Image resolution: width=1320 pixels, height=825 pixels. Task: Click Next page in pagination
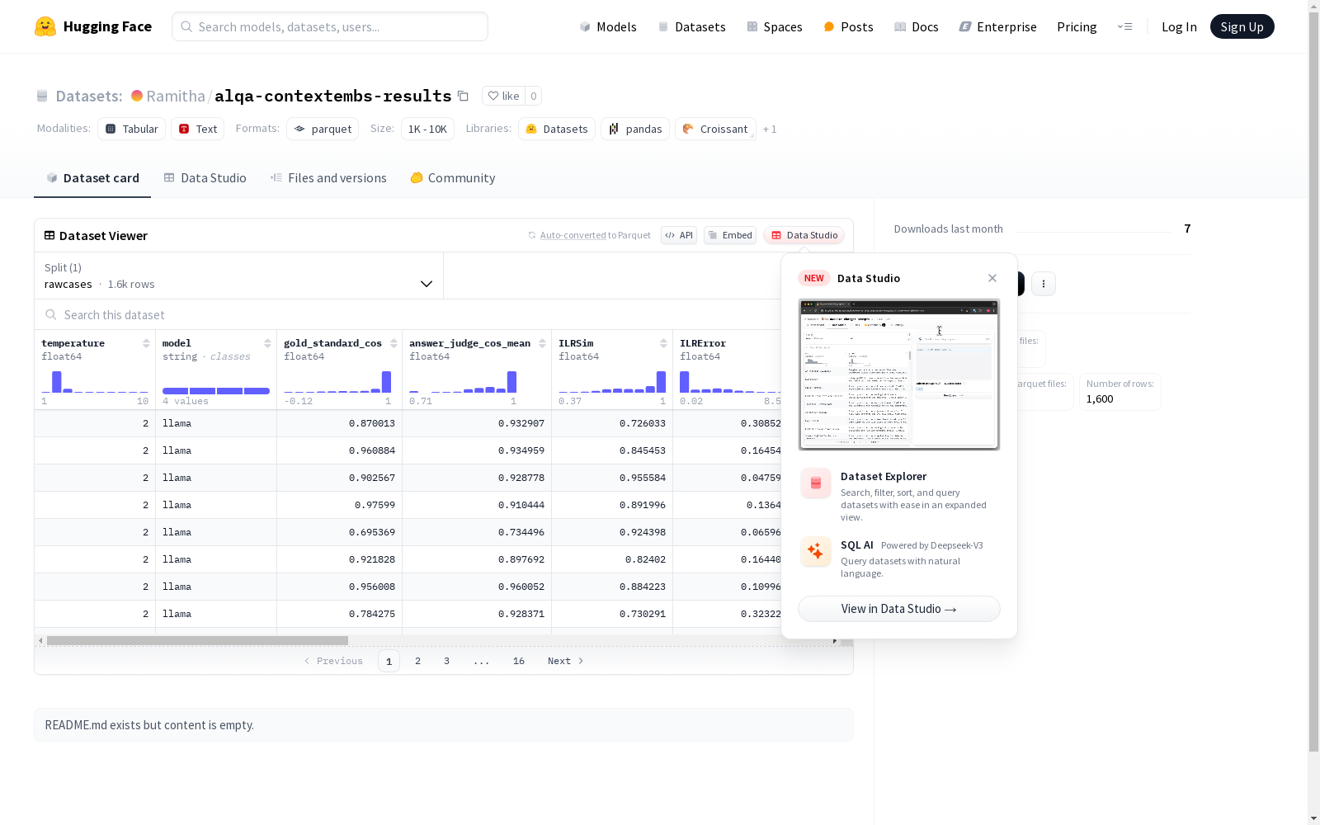(566, 661)
